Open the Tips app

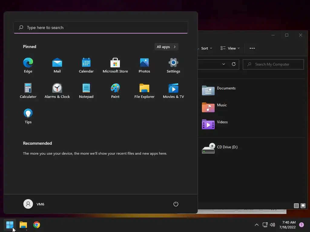coord(28,116)
